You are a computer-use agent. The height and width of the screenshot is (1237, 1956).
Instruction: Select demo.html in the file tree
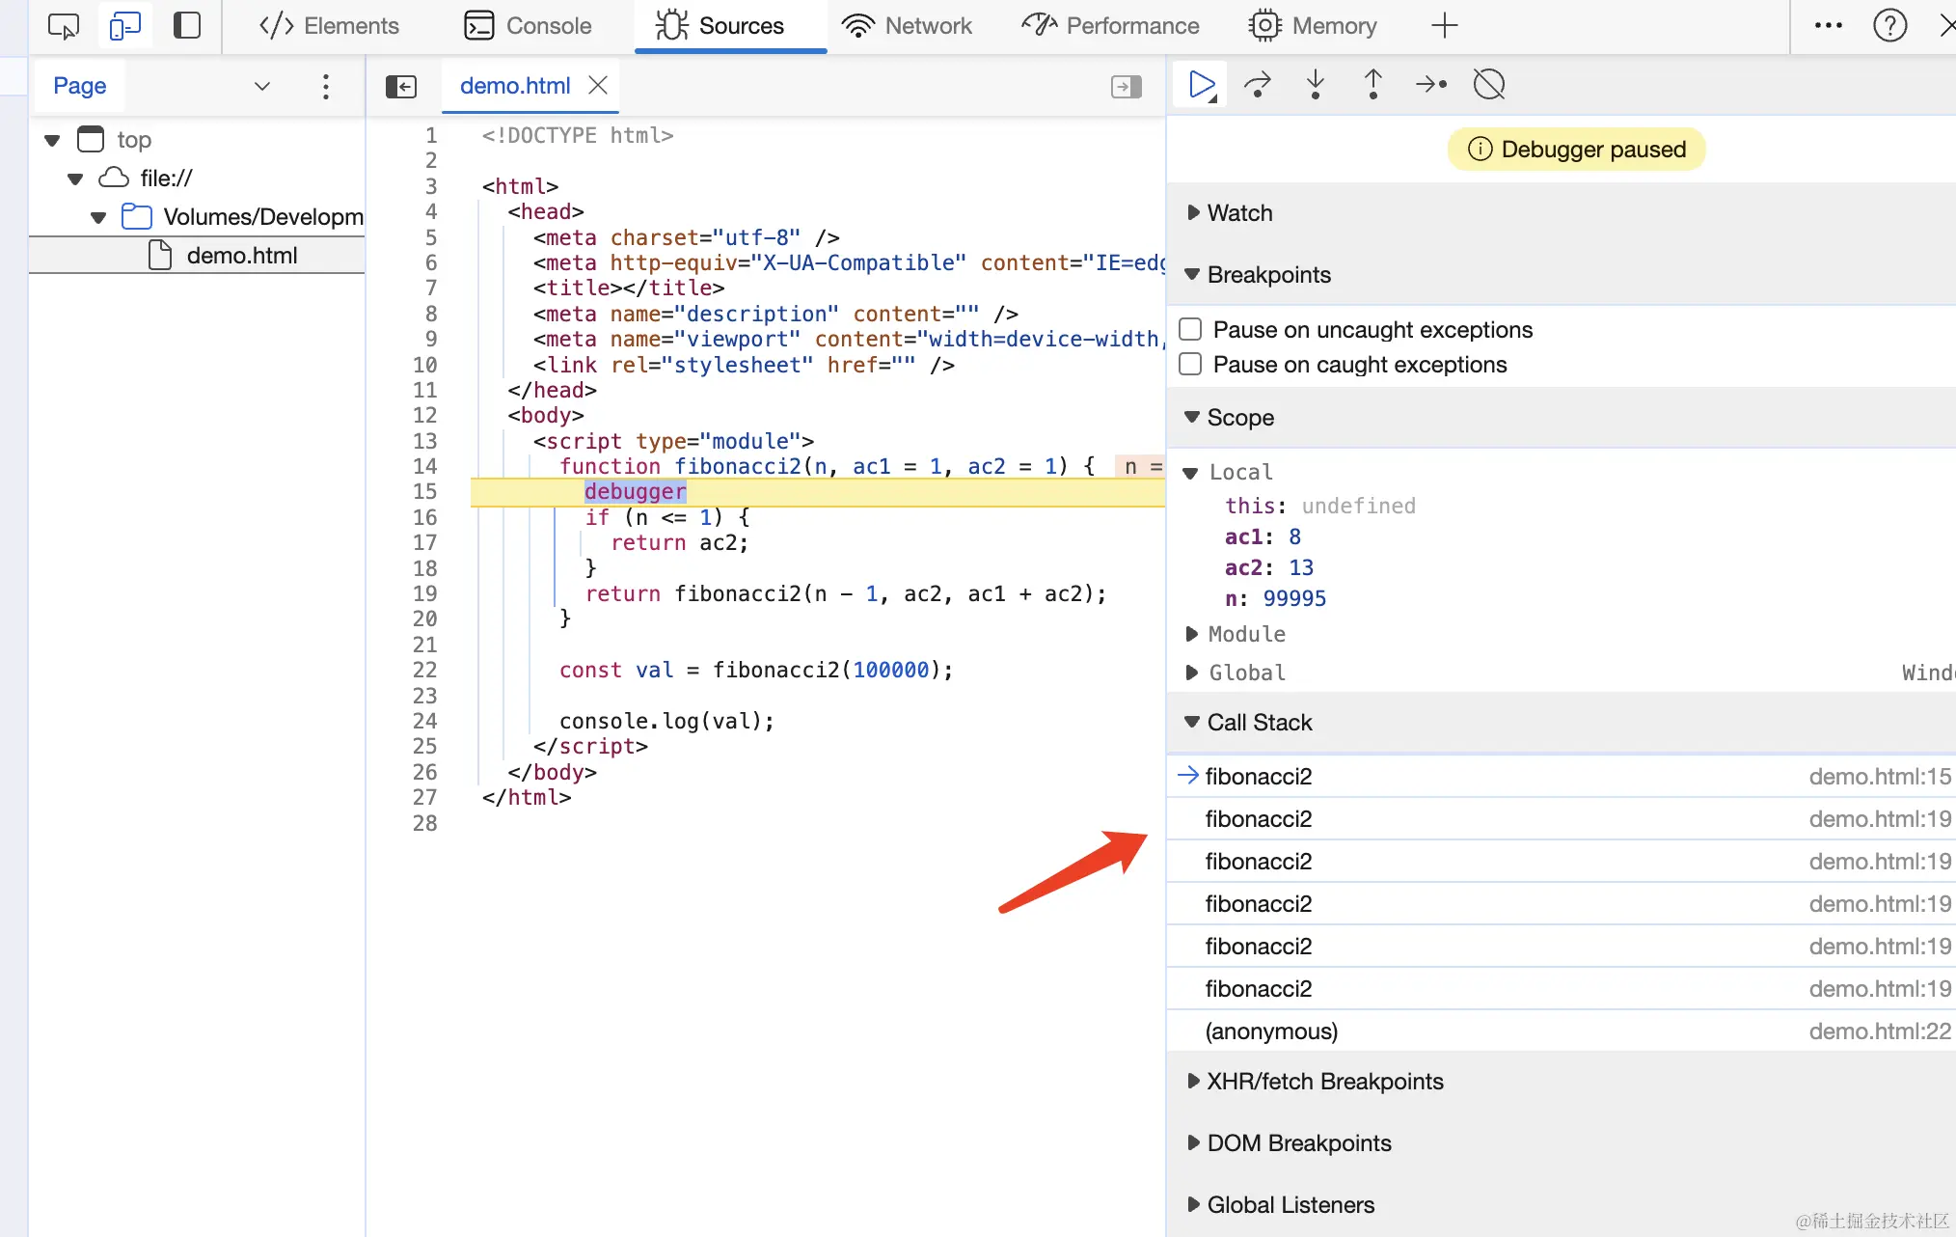[x=241, y=256]
